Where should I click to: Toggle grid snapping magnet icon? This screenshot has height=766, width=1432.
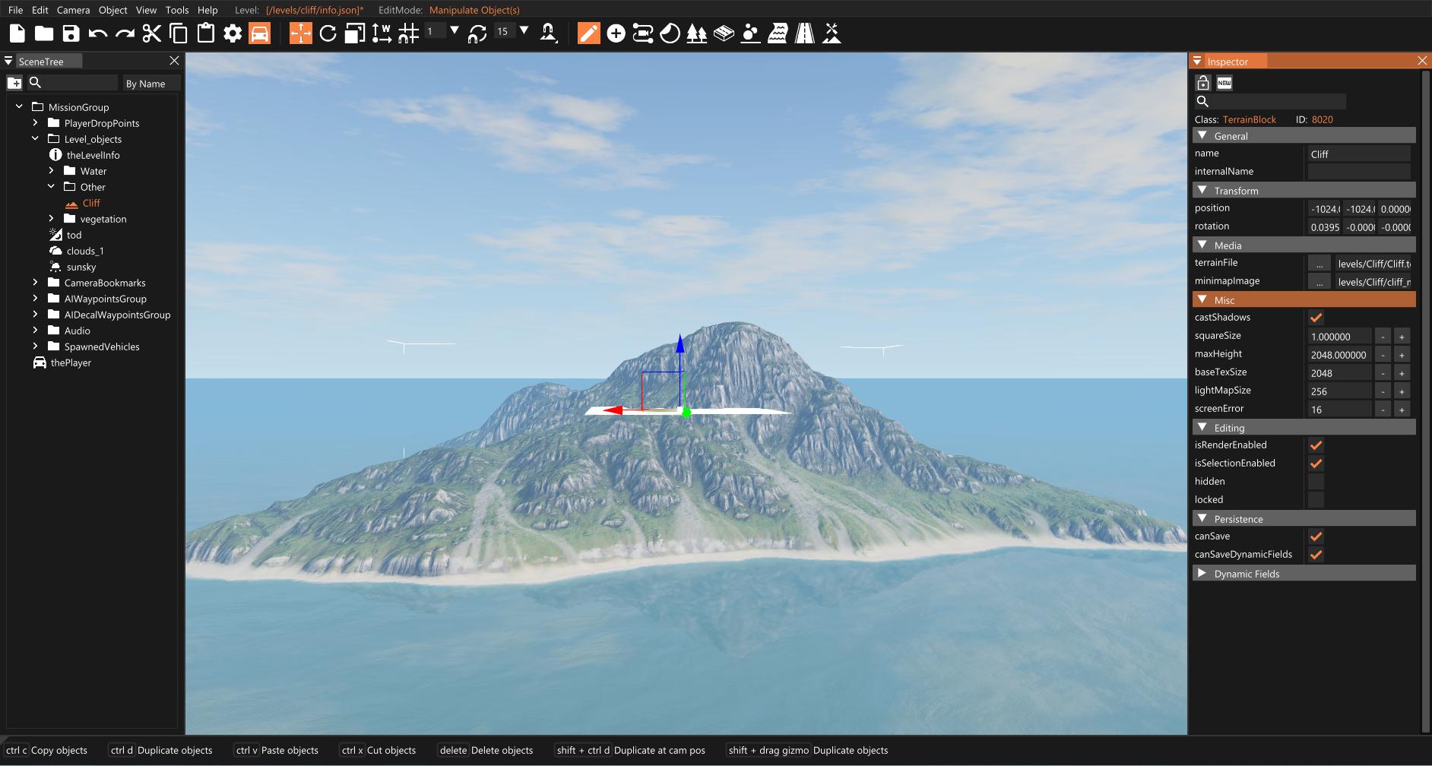(409, 33)
